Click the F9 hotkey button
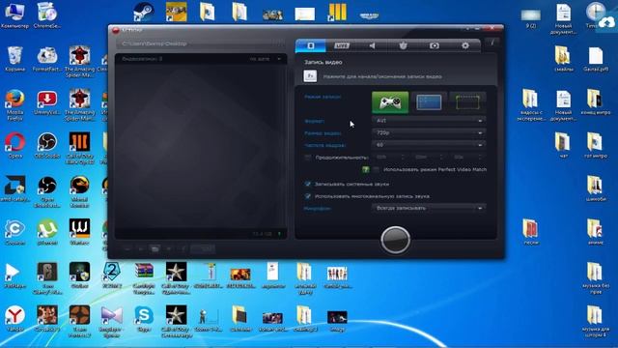This screenshot has height=348, width=618. [x=310, y=75]
